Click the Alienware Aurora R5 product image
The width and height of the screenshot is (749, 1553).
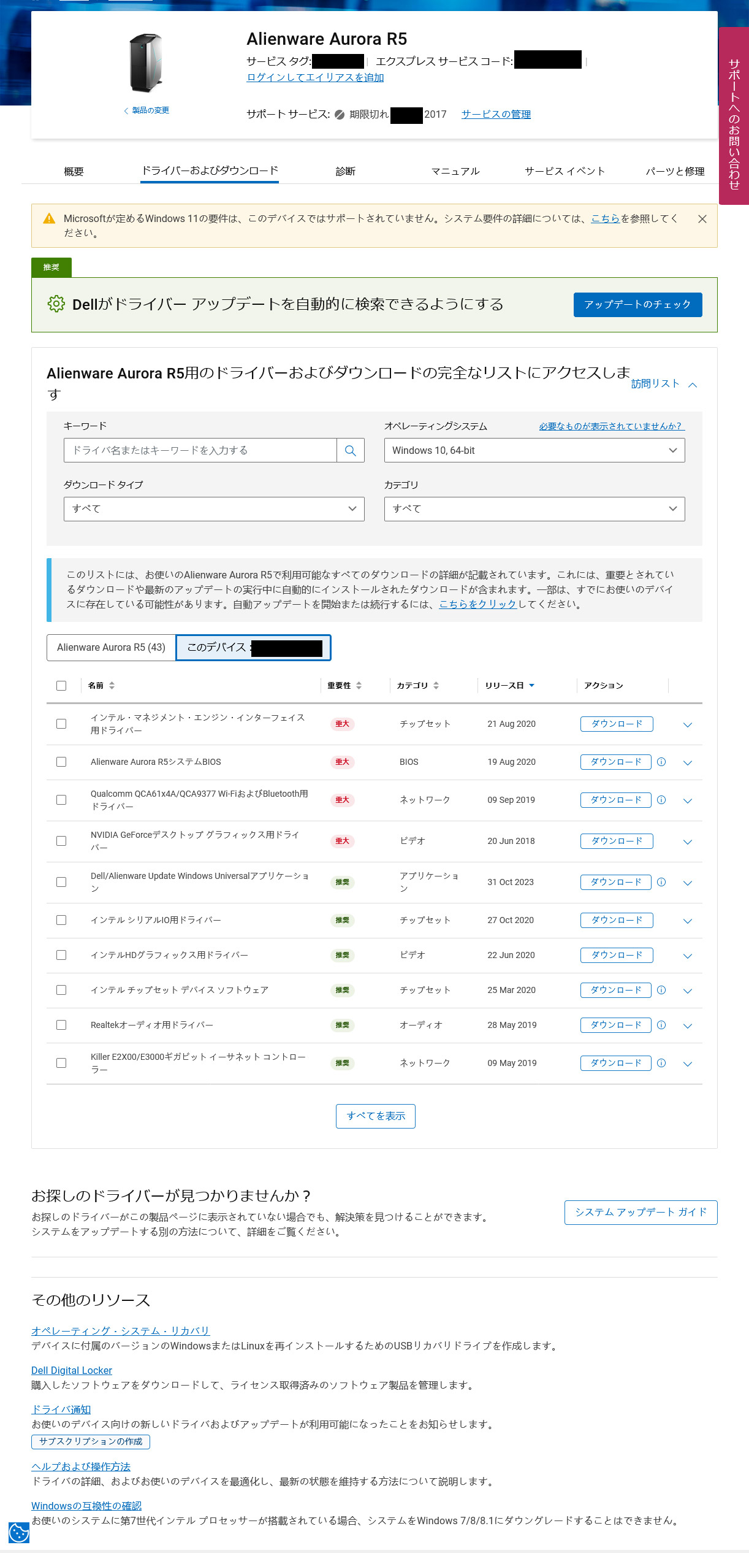(x=146, y=63)
